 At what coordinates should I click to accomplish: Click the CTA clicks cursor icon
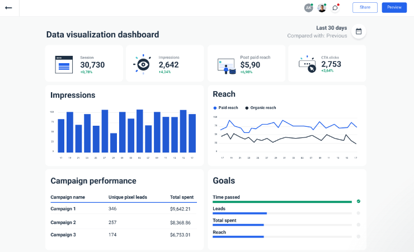(308, 64)
